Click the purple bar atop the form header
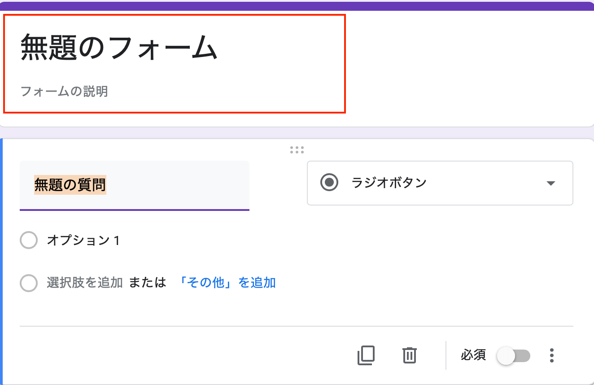This screenshot has height=385, width=594. point(297,6)
